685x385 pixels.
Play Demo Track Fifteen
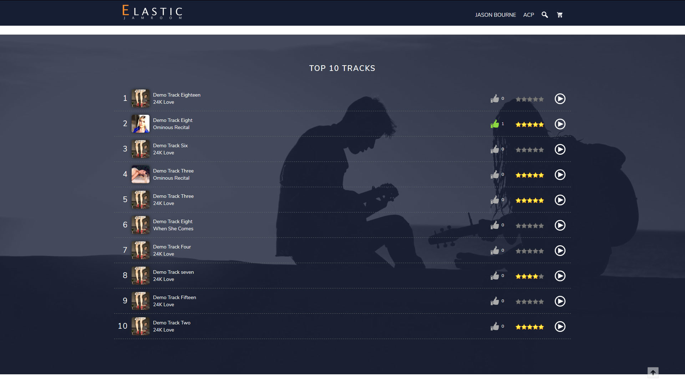[560, 301]
